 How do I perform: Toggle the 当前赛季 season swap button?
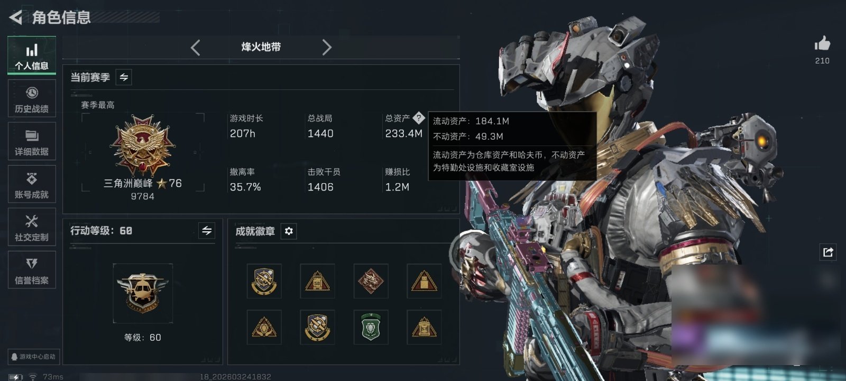tap(124, 77)
